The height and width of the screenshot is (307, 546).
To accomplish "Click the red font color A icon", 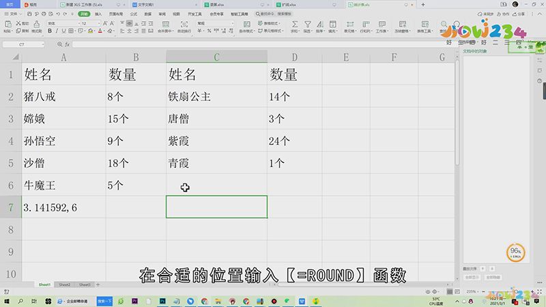I will point(100,31).
